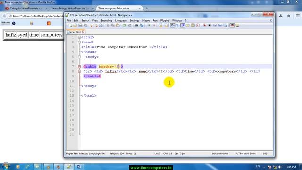Save the document using the floppy disk icon
The height and width of the screenshot is (170, 302).
tap(80, 25)
